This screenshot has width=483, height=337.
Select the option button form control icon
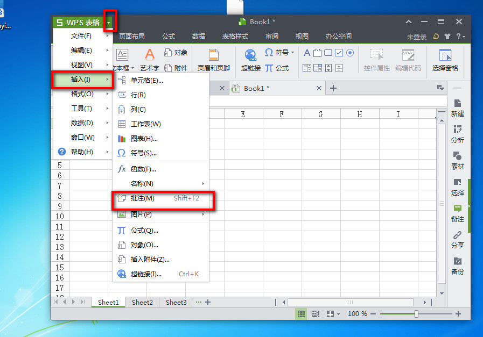[350, 53]
